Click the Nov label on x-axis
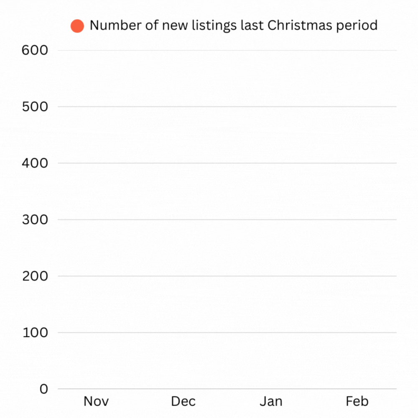Screen dimensions: 418x418 (96, 402)
